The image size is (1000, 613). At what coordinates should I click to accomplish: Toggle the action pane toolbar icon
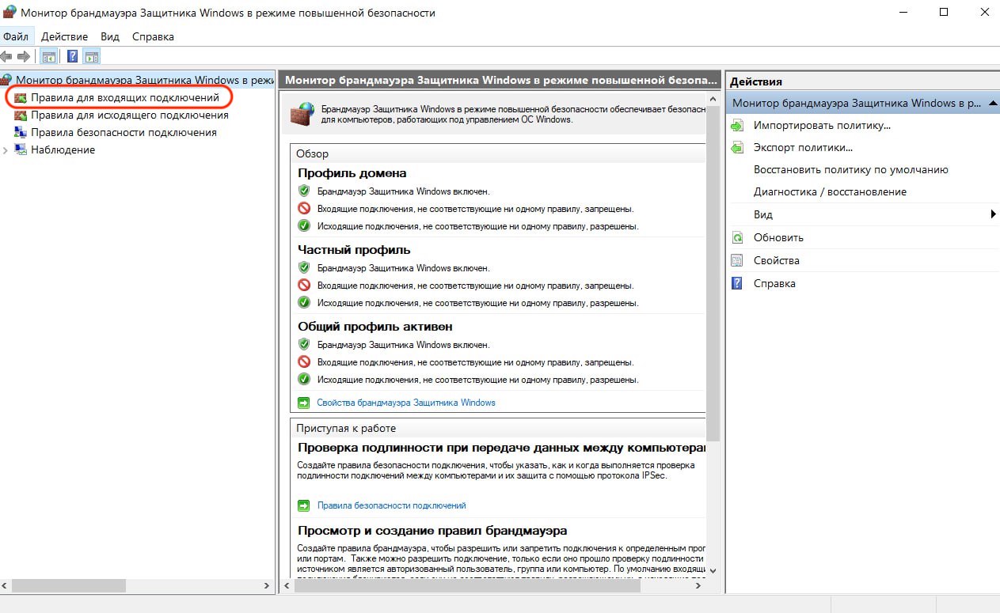92,57
